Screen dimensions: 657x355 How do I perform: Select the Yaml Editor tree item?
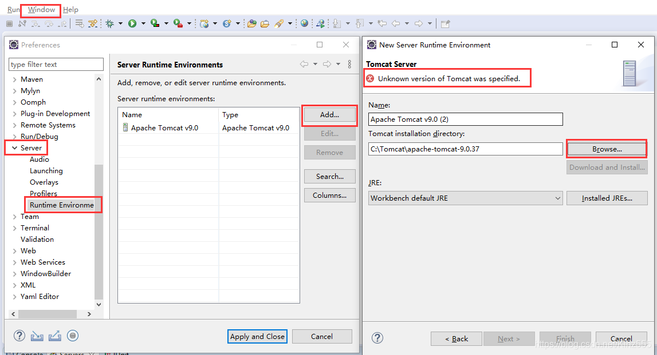pyautogui.click(x=40, y=297)
